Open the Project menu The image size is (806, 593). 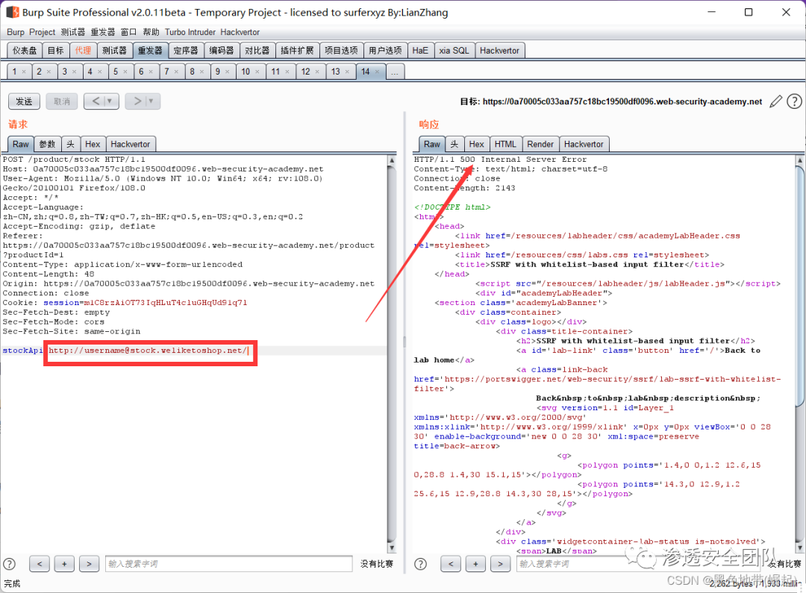[x=42, y=32]
